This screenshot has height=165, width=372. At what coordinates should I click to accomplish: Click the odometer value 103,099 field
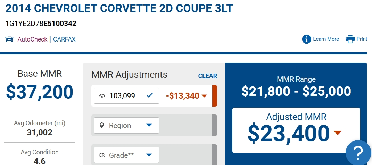tap(122, 96)
